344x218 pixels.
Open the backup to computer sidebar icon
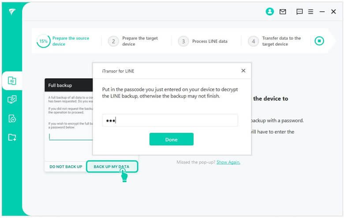click(x=12, y=99)
